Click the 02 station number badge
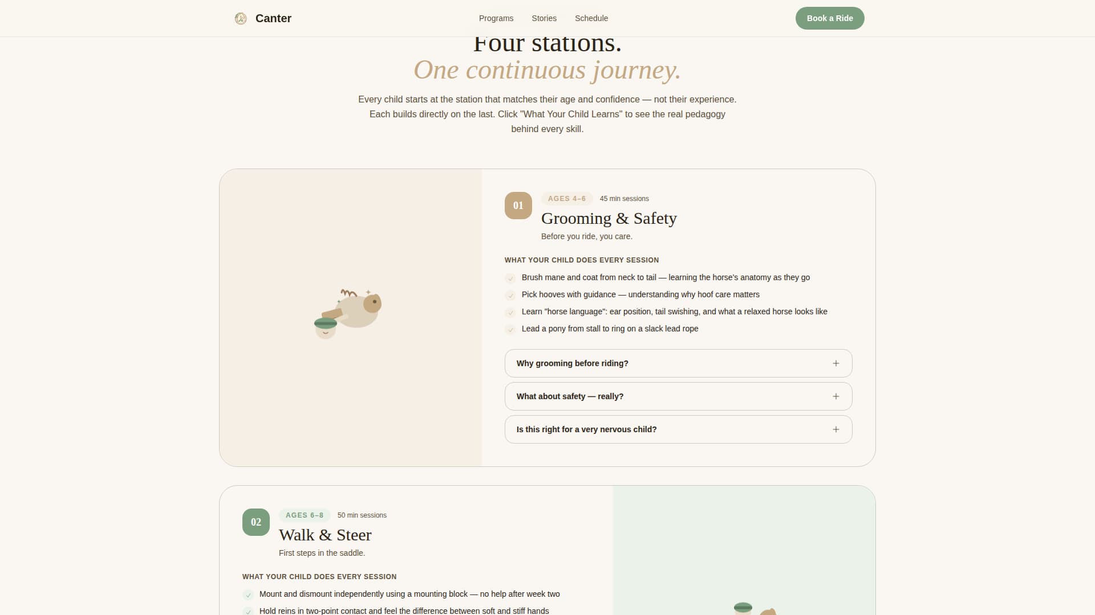This screenshot has height=615, width=1095. click(x=256, y=522)
